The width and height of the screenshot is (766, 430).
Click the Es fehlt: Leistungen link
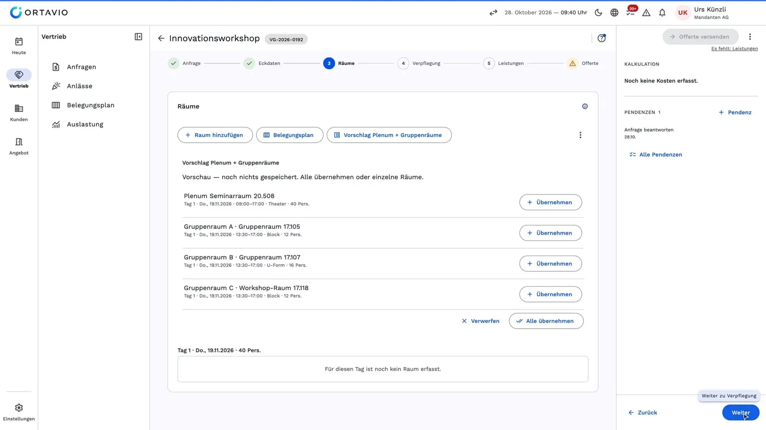coord(734,49)
